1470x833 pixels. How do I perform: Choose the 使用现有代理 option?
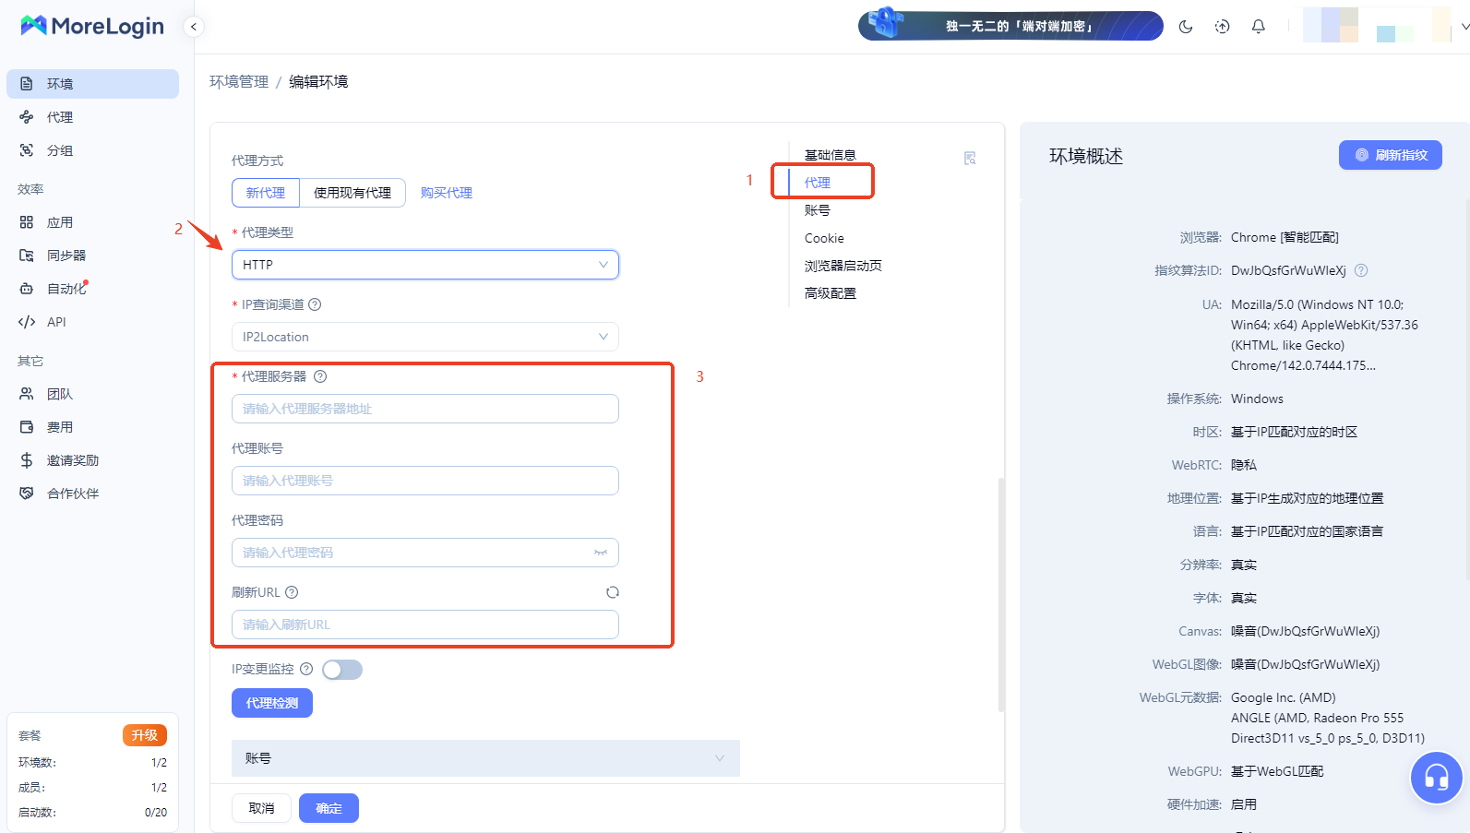(353, 193)
